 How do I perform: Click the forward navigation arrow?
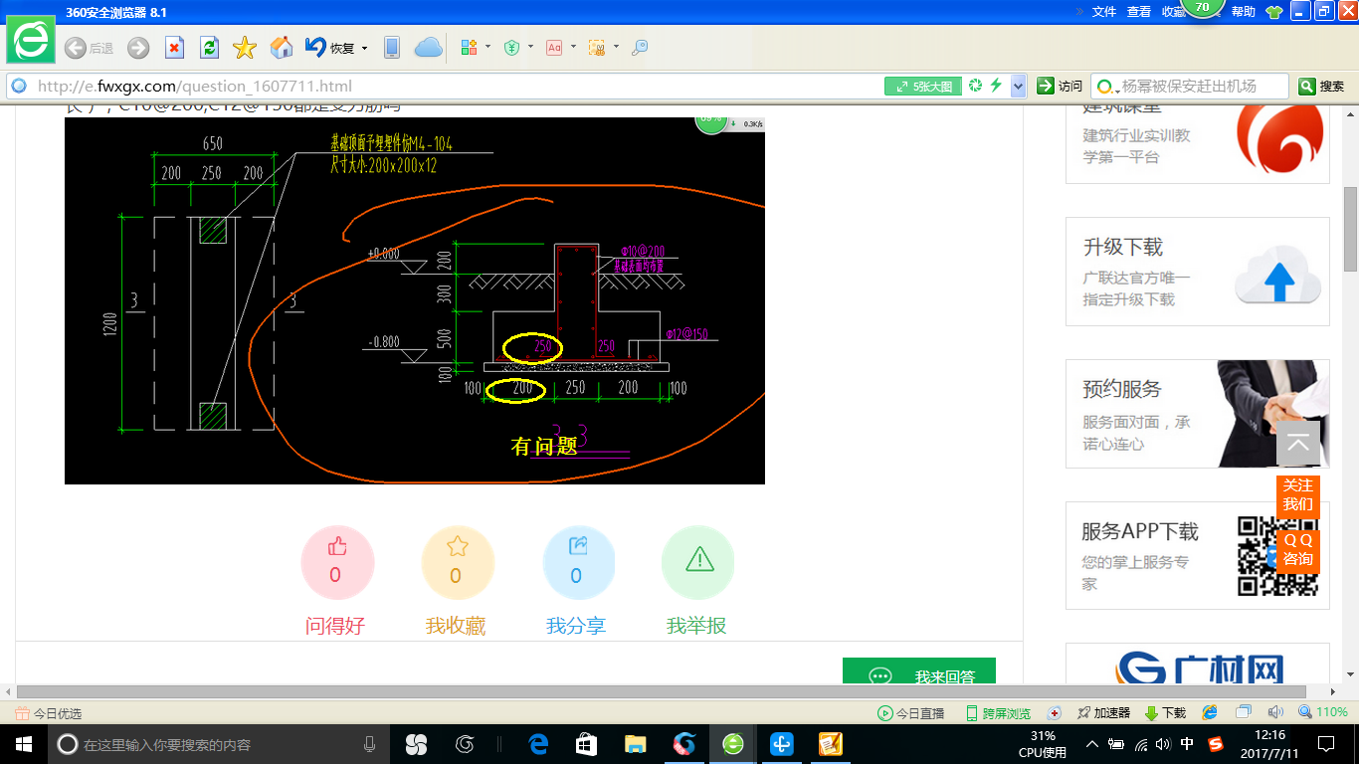pos(138,48)
